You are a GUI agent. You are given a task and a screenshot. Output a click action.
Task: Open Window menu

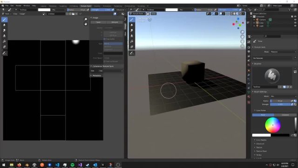point(27,6)
